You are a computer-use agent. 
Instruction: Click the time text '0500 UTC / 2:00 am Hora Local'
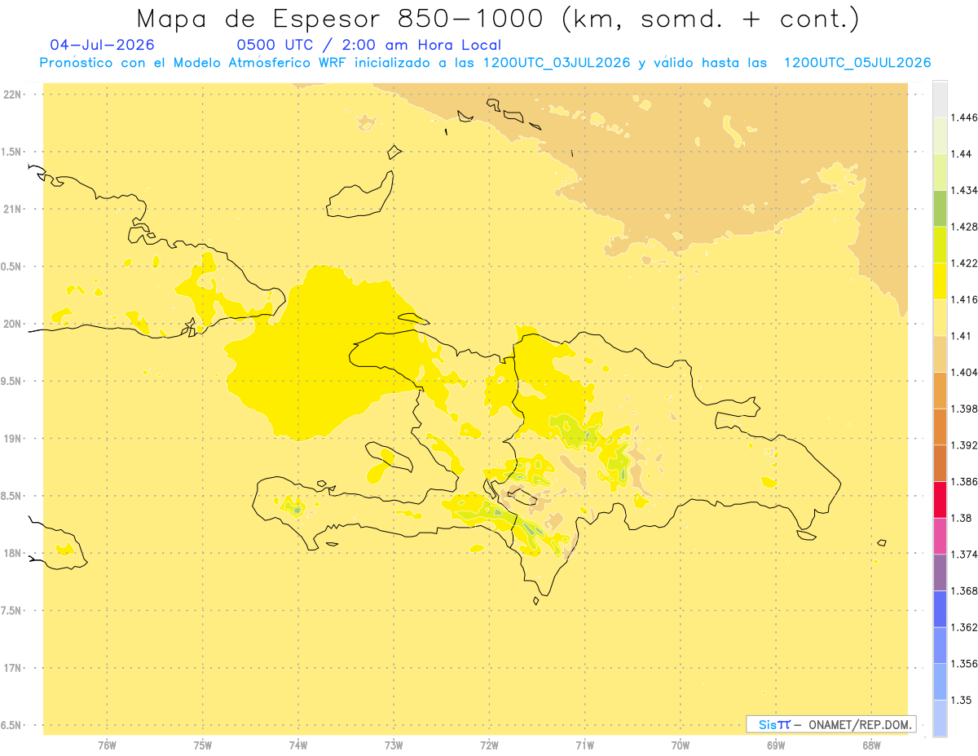tap(368, 45)
